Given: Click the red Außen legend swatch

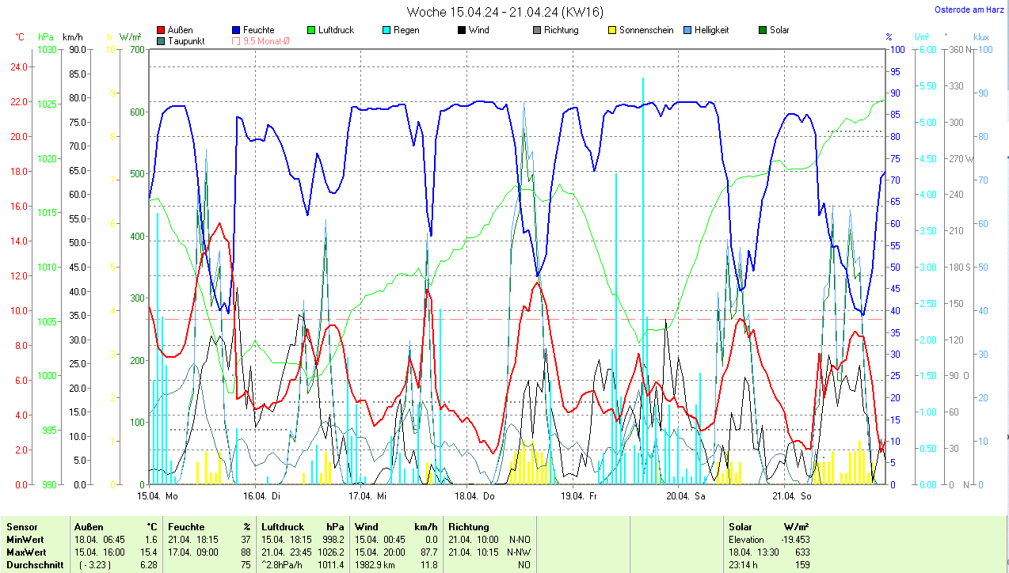Looking at the screenshot, I should 162,30.
